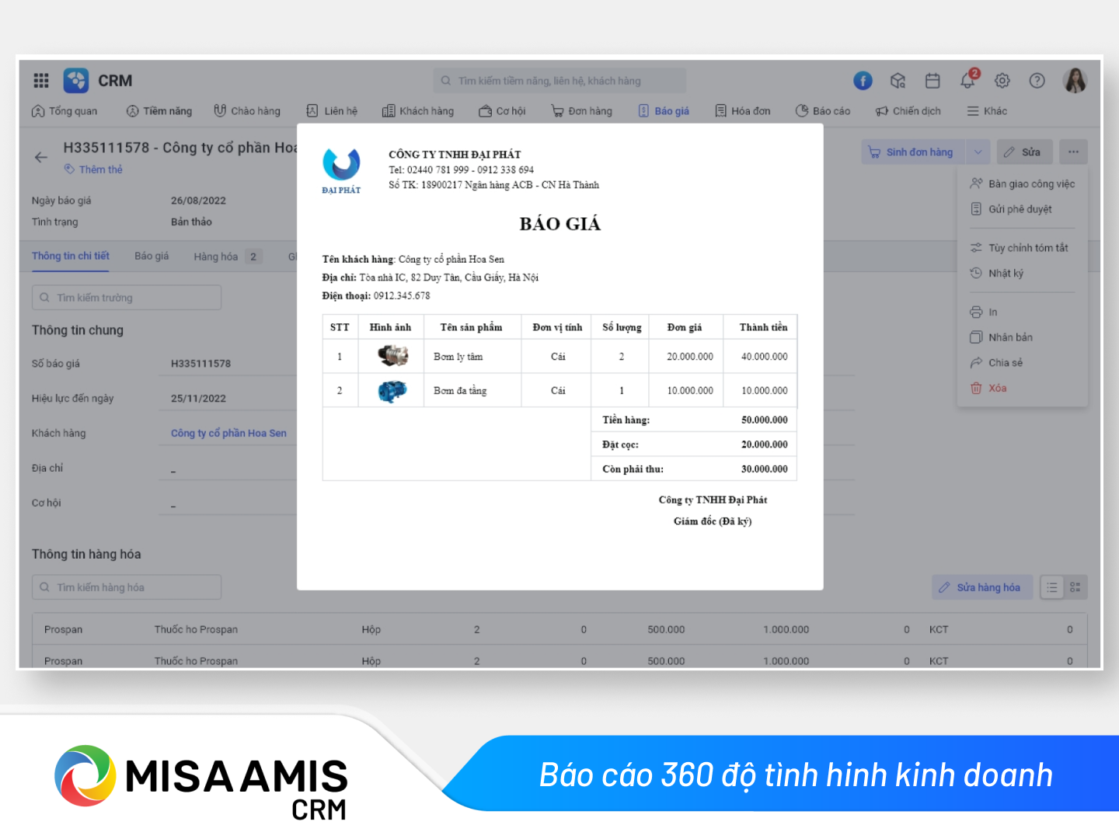Click the Facebook integration icon
1119x839 pixels.
[x=863, y=81]
